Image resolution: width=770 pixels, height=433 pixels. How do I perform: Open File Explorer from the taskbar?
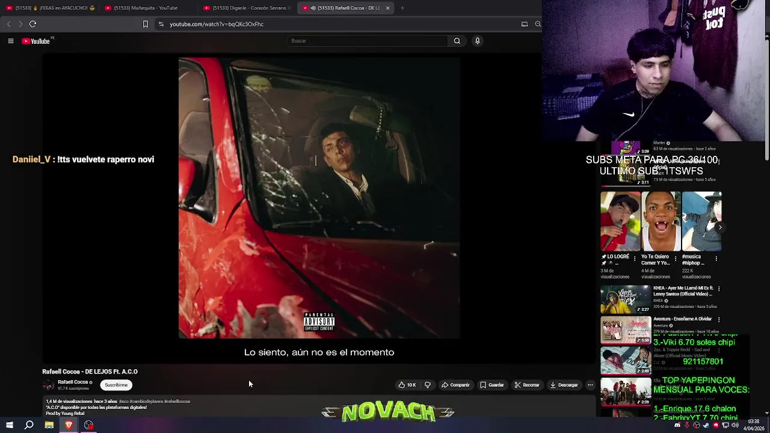click(x=49, y=425)
